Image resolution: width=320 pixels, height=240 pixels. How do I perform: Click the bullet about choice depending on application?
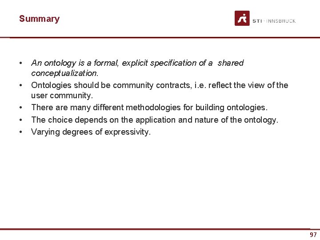(155, 120)
